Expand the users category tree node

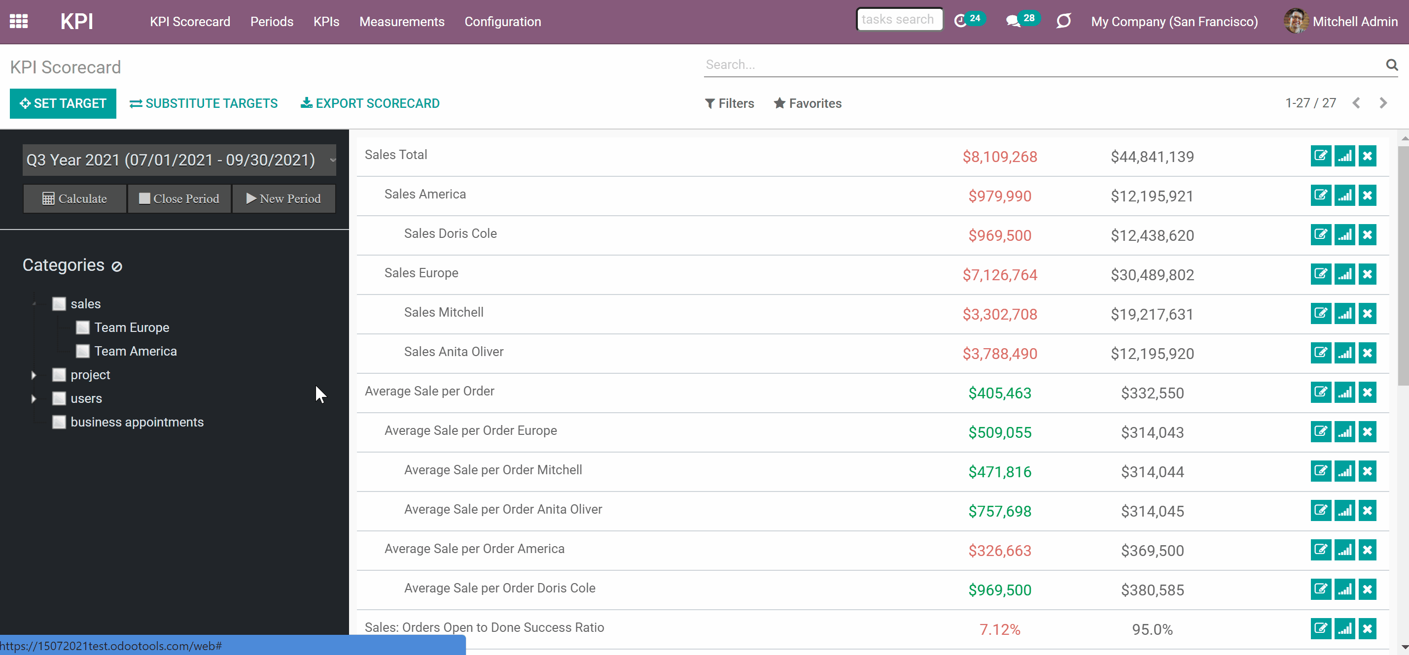[x=34, y=399]
